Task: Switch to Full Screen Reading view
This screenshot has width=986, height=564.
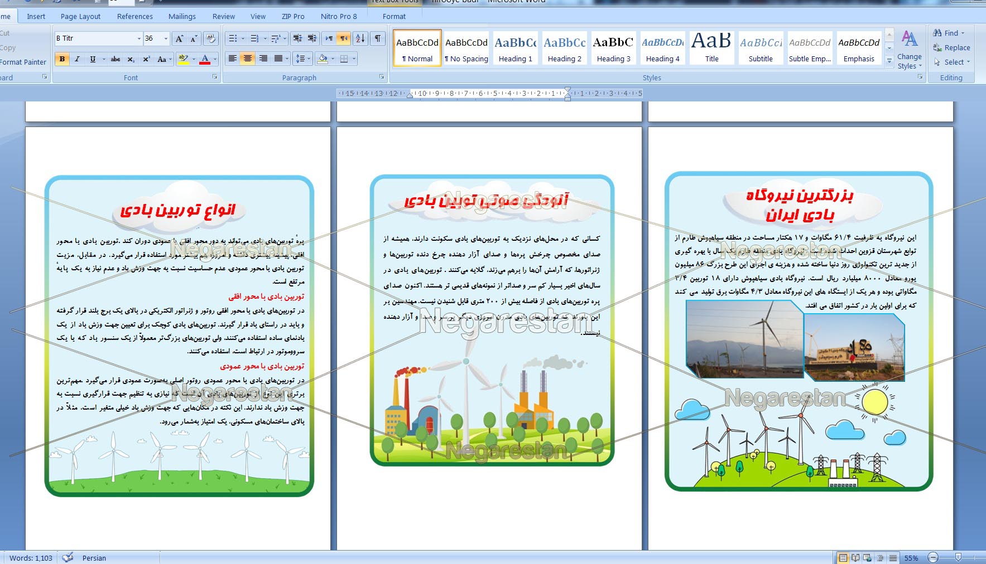Action: 855,557
